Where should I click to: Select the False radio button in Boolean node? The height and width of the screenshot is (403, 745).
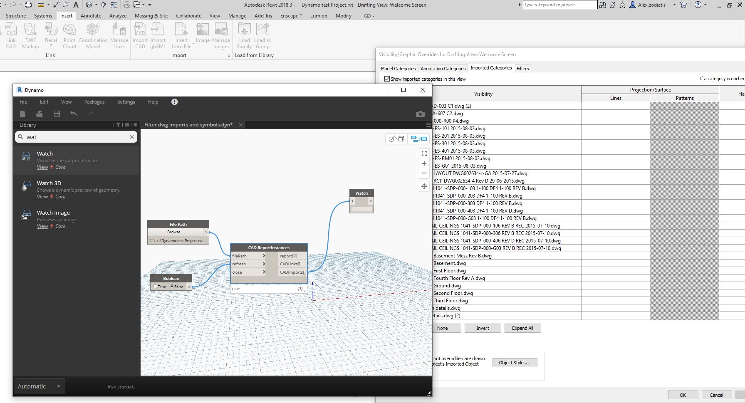pos(172,287)
